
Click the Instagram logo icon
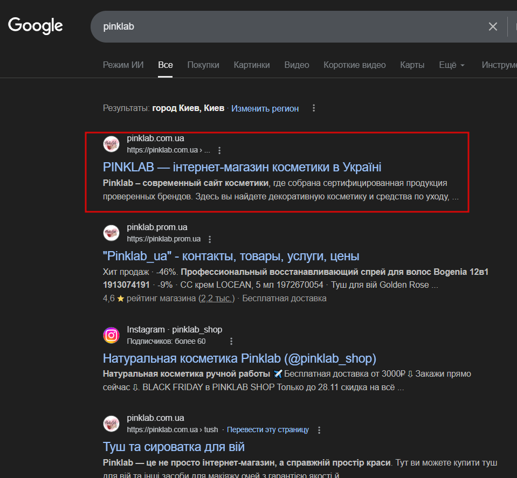(x=111, y=335)
